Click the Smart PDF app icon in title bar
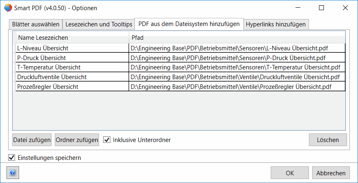Image resolution: width=358 pixels, height=183 pixels. pos(8,8)
